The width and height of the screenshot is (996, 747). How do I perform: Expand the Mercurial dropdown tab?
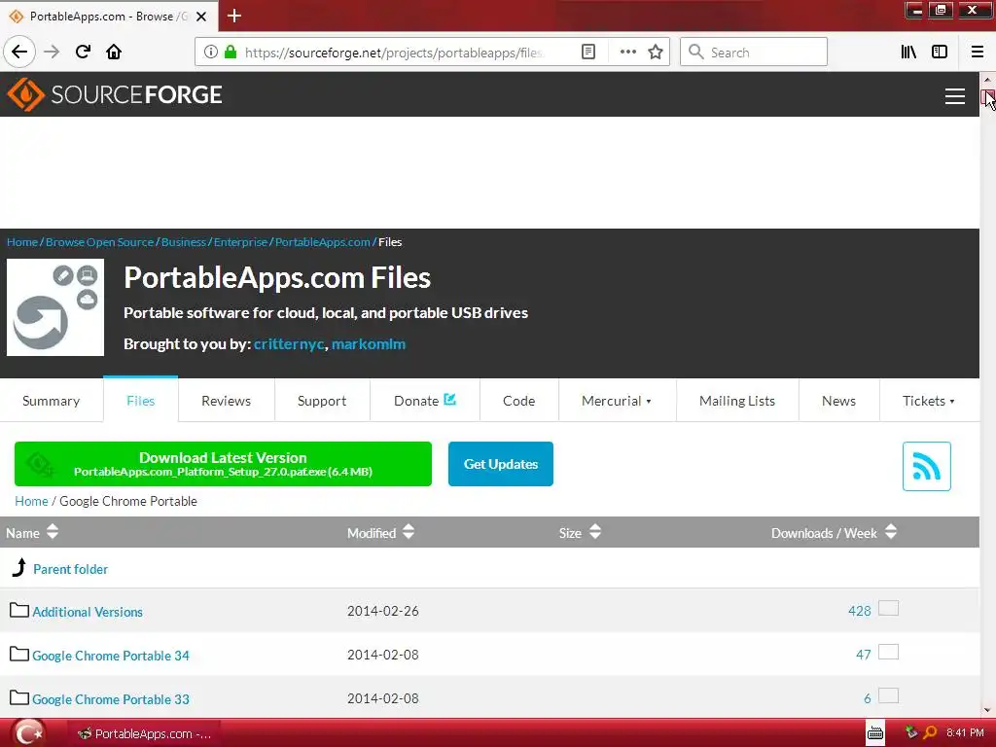click(x=616, y=401)
